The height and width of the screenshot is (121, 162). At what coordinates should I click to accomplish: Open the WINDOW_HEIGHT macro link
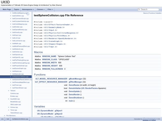click(50, 66)
